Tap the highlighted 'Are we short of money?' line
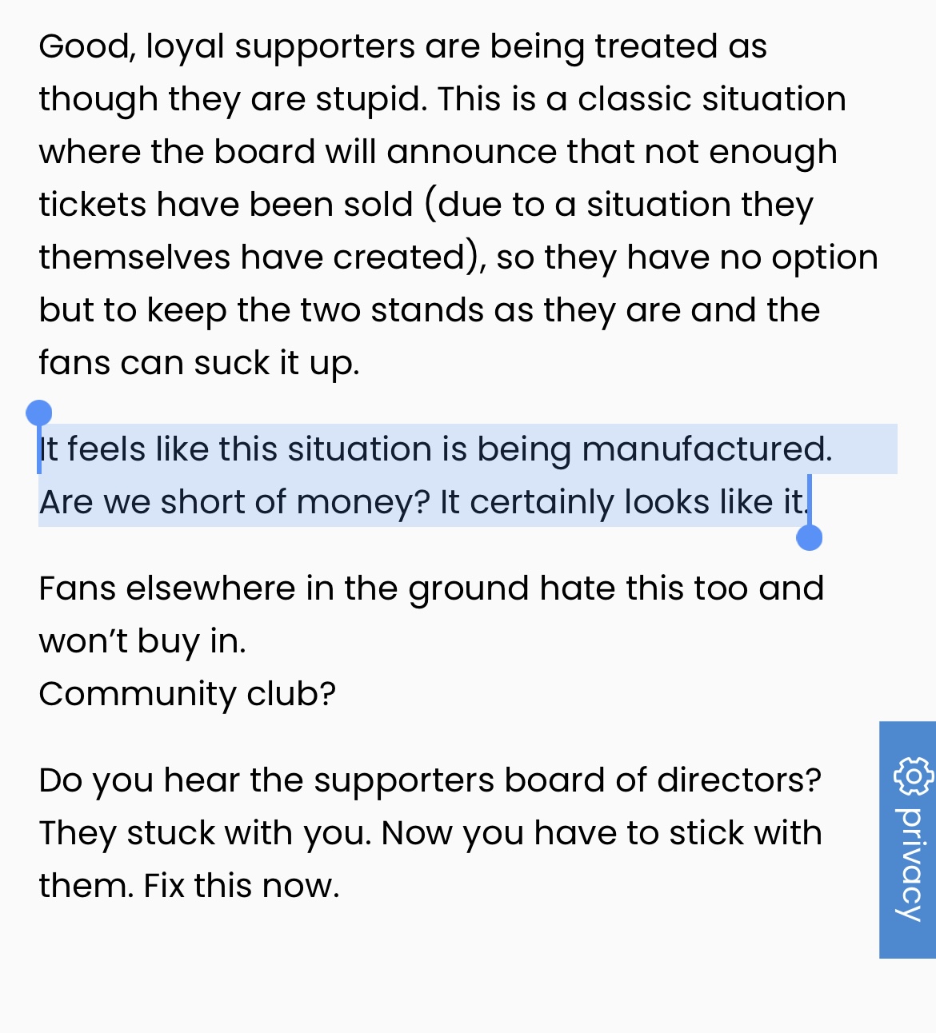Screen dimensions: 936x1033 click(x=424, y=502)
